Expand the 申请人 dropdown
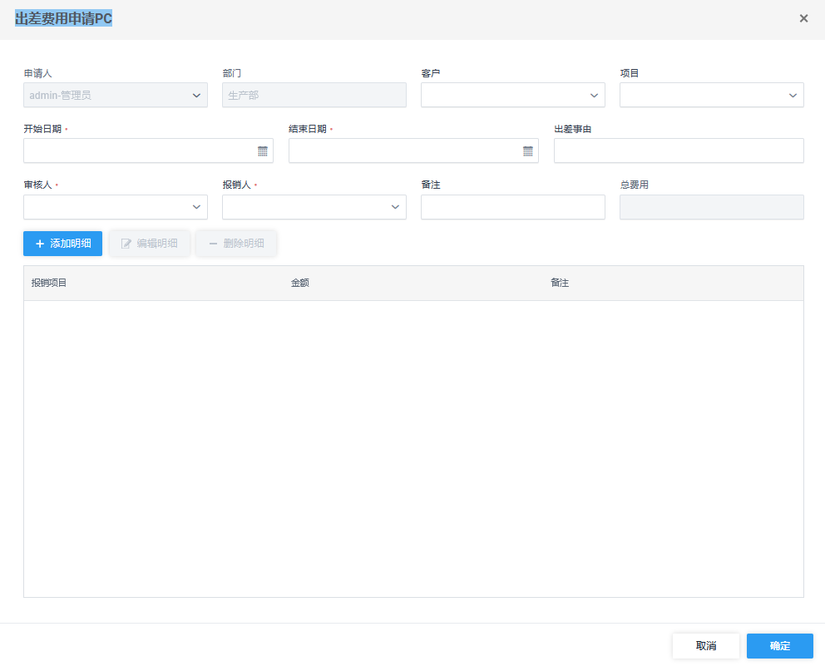Screen dimensions: 825x666 pyautogui.click(x=196, y=96)
